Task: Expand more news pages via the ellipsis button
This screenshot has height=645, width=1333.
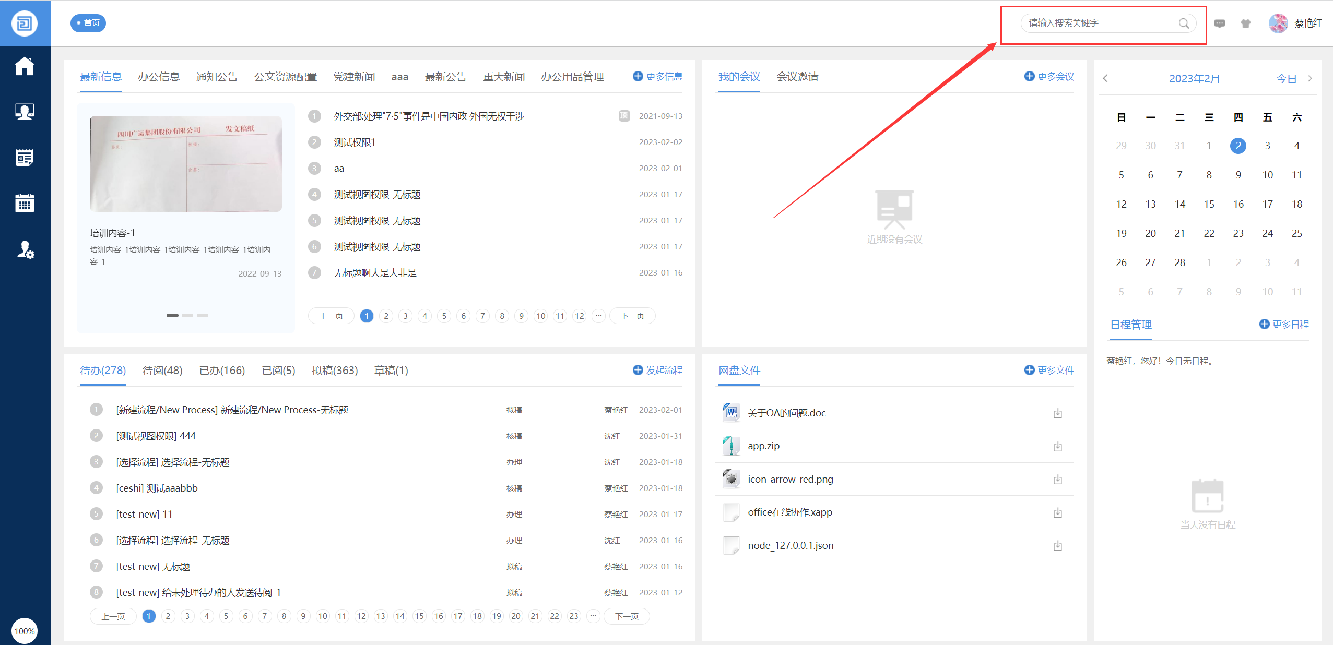Action: click(x=598, y=316)
